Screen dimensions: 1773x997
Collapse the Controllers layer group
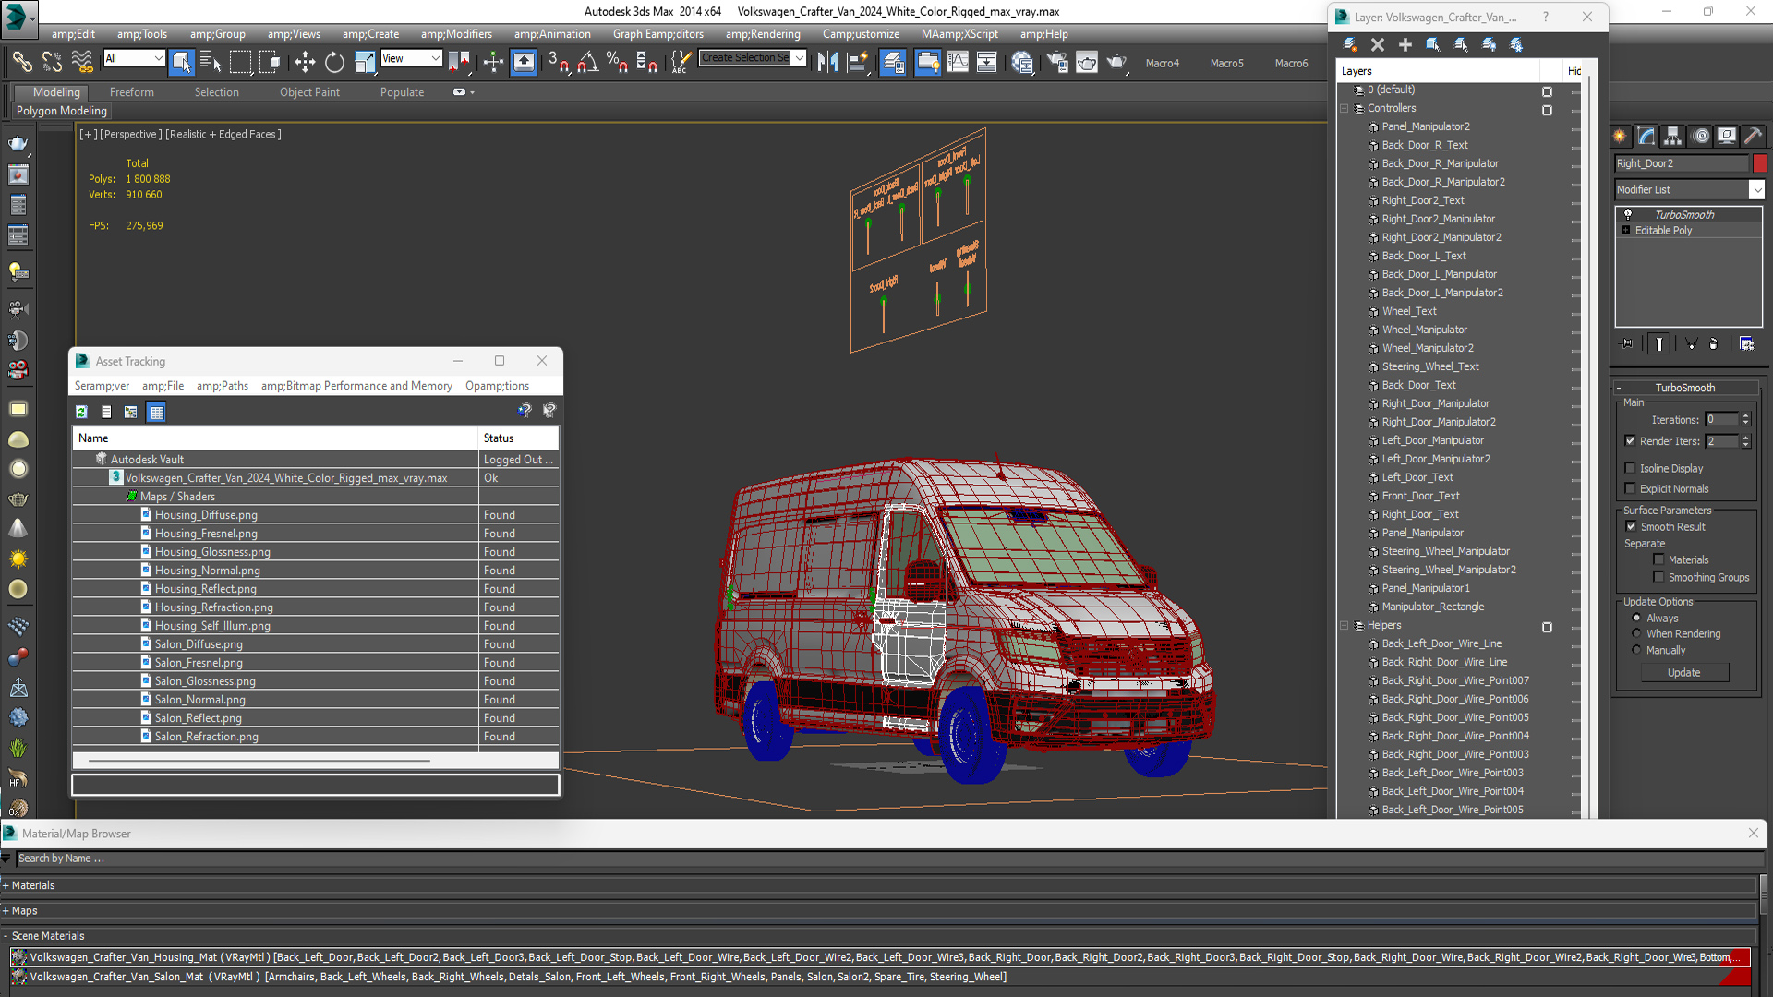(1345, 108)
